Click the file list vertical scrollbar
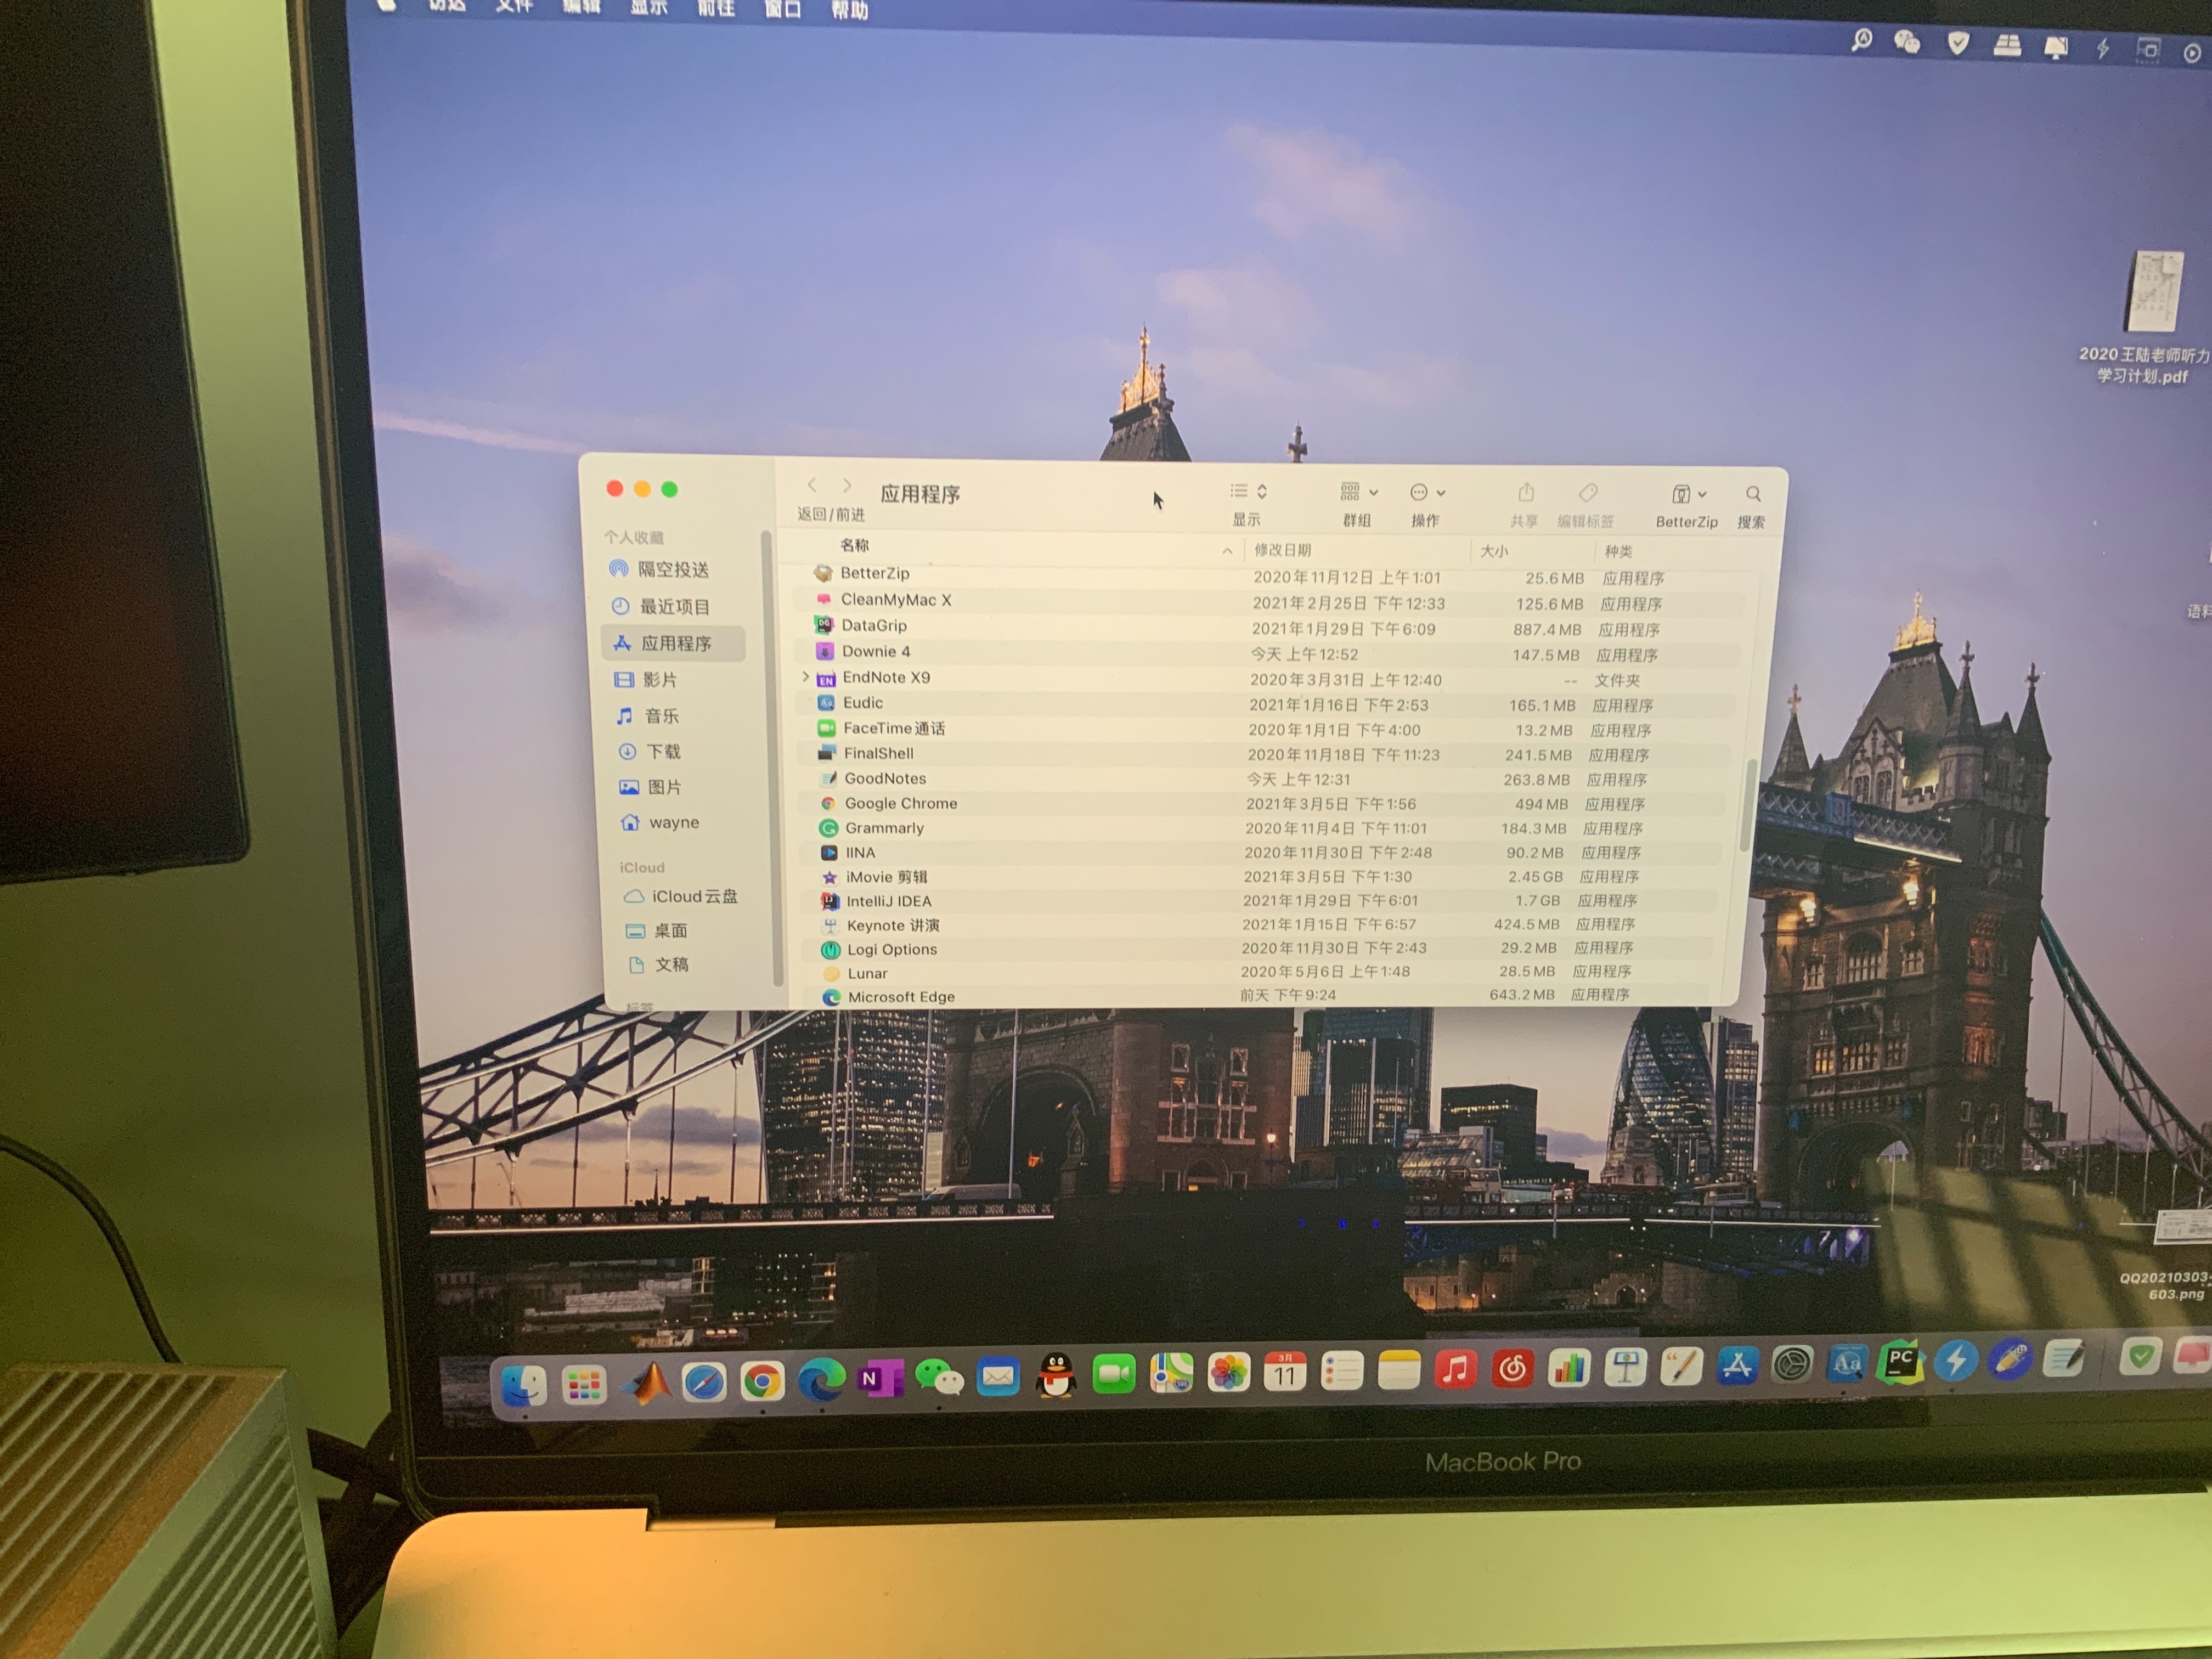 point(1748,805)
